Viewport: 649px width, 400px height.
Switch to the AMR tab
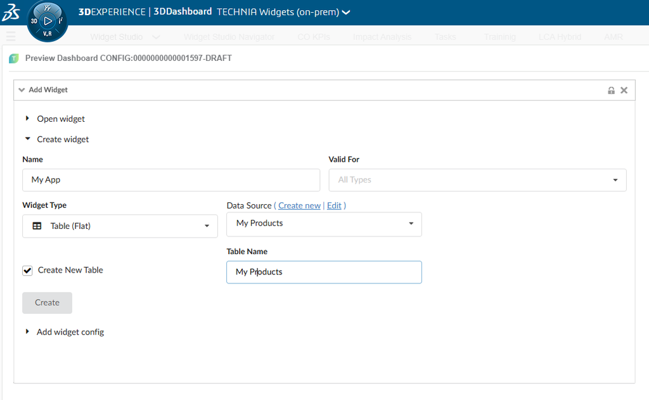tap(613, 37)
